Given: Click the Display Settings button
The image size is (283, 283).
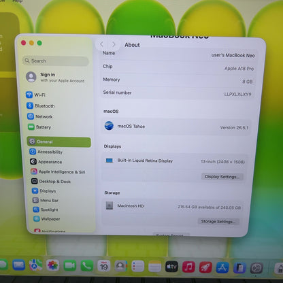Looking at the screenshot, I should (x=222, y=177).
